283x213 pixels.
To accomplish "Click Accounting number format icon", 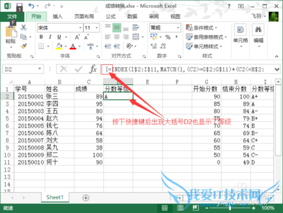I will click(x=154, y=37).
